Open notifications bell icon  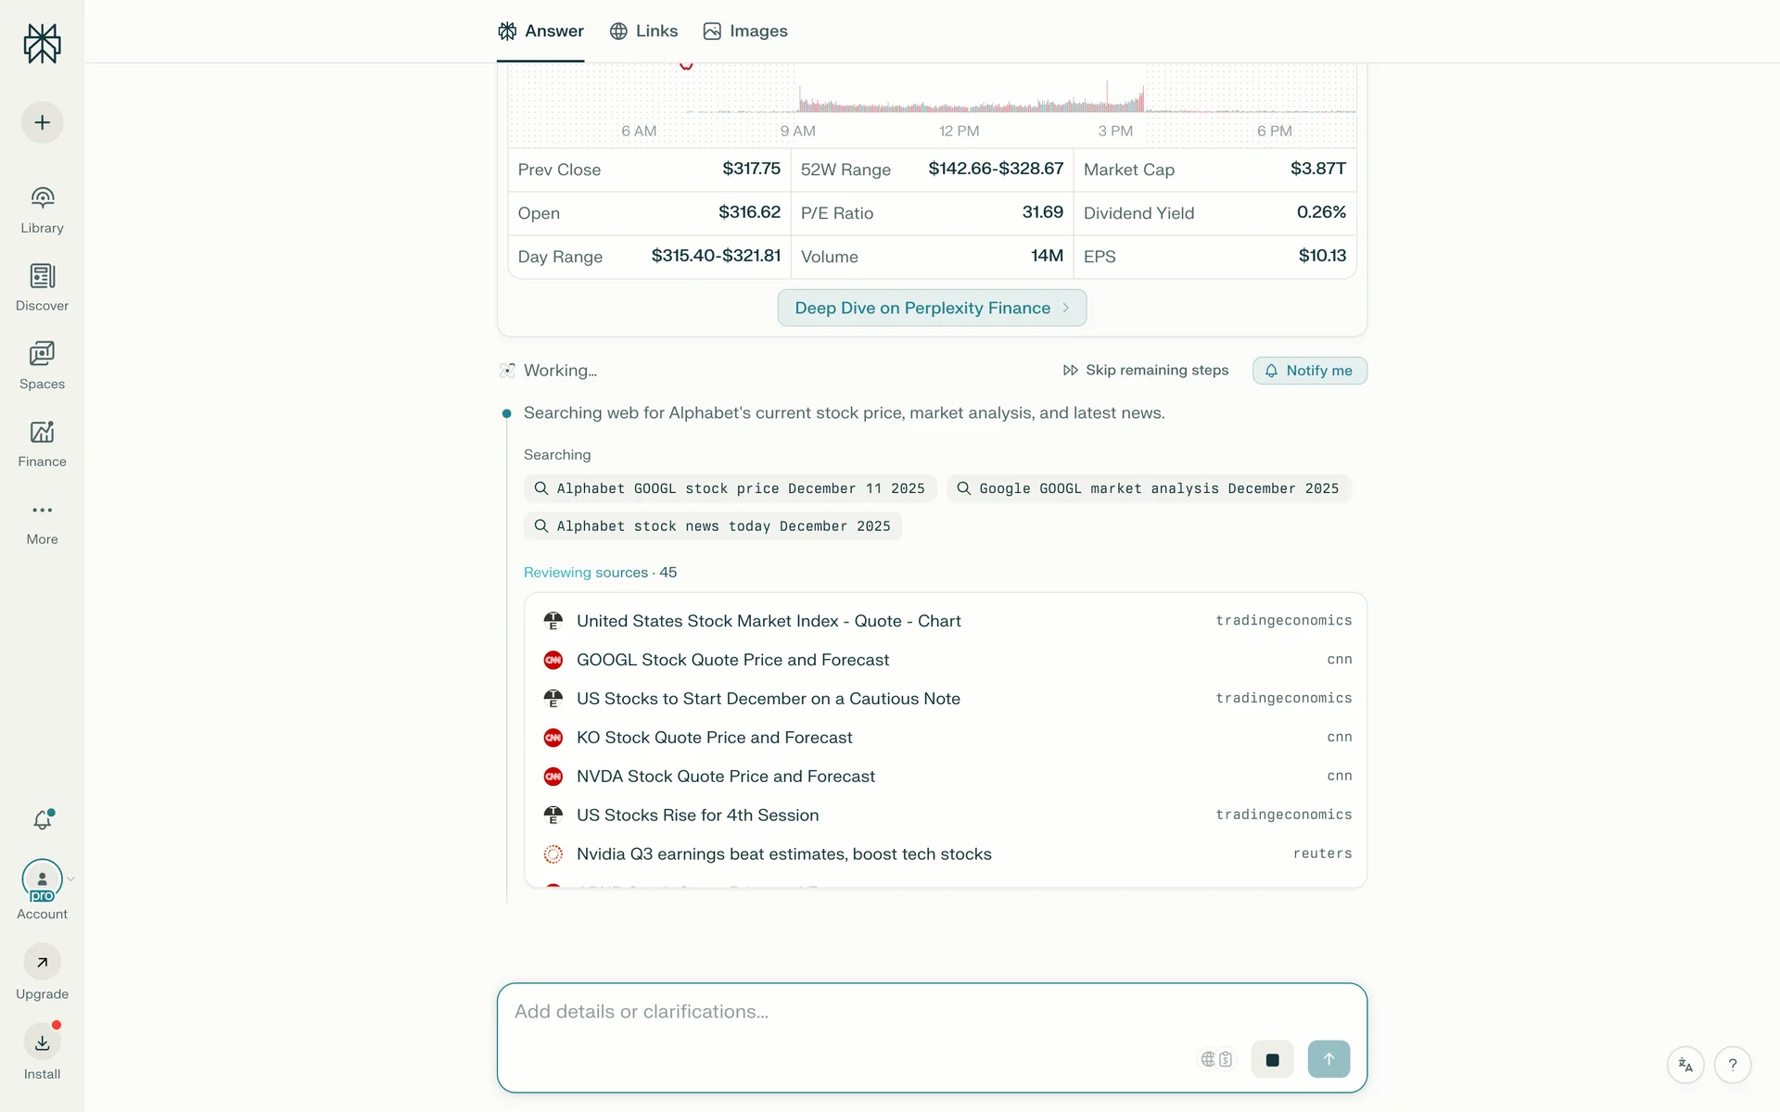coord(42,820)
